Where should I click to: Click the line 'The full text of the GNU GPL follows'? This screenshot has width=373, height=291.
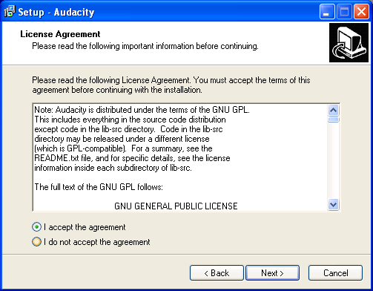point(99,187)
